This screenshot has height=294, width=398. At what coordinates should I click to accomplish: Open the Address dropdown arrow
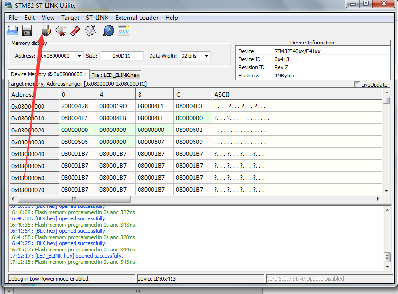pyautogui.click(x=79, y=56)
